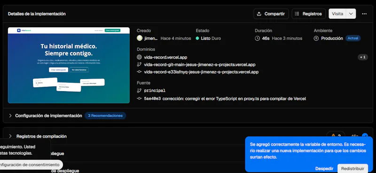Viewport: 376px width, 173px height.
Task: Click the Listo status text
Action: pos(205,39)
